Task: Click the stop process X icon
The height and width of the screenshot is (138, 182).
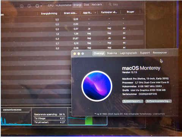Action: tap(22, 6)
